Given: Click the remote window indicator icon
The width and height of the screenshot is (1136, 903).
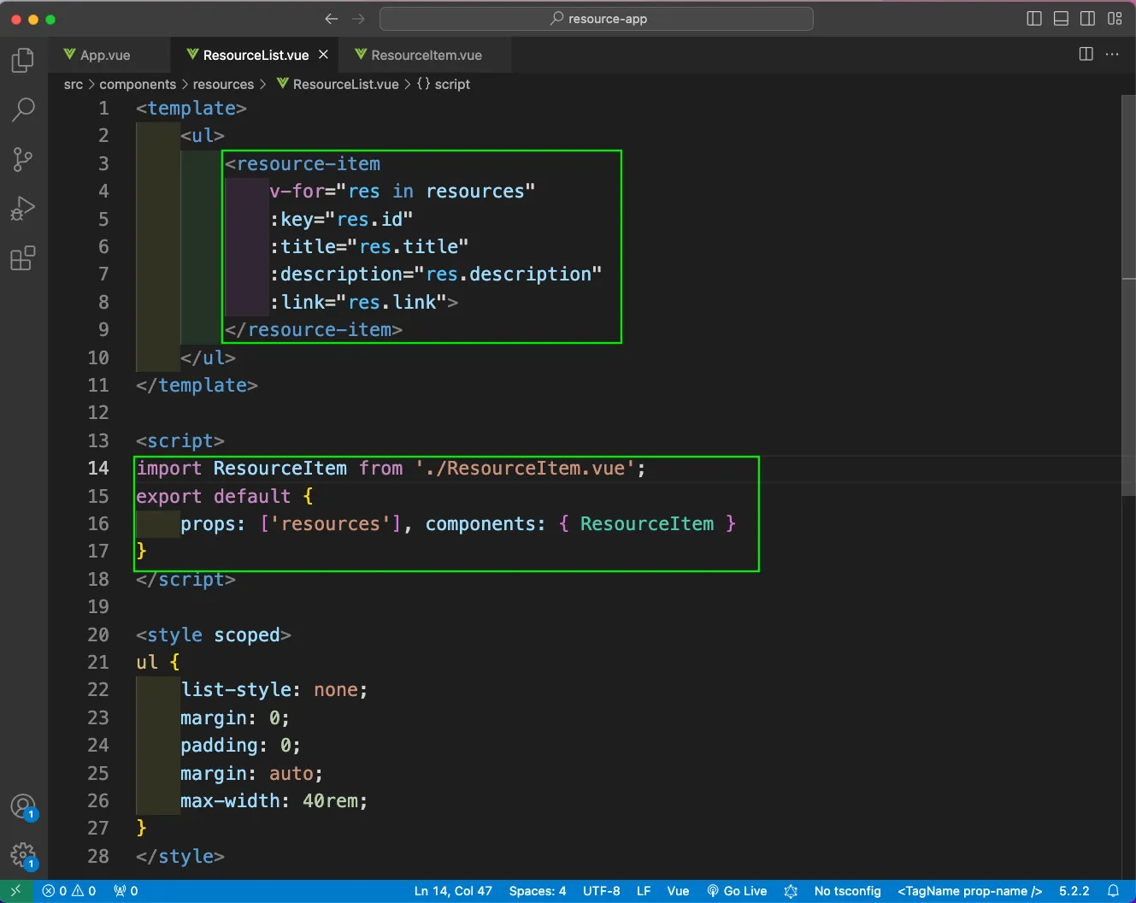Looking at the screenshot, I should pyautogui.click(x=15, y=891).
